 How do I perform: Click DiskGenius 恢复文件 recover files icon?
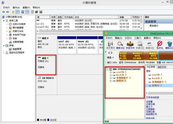tap(130, 45)
